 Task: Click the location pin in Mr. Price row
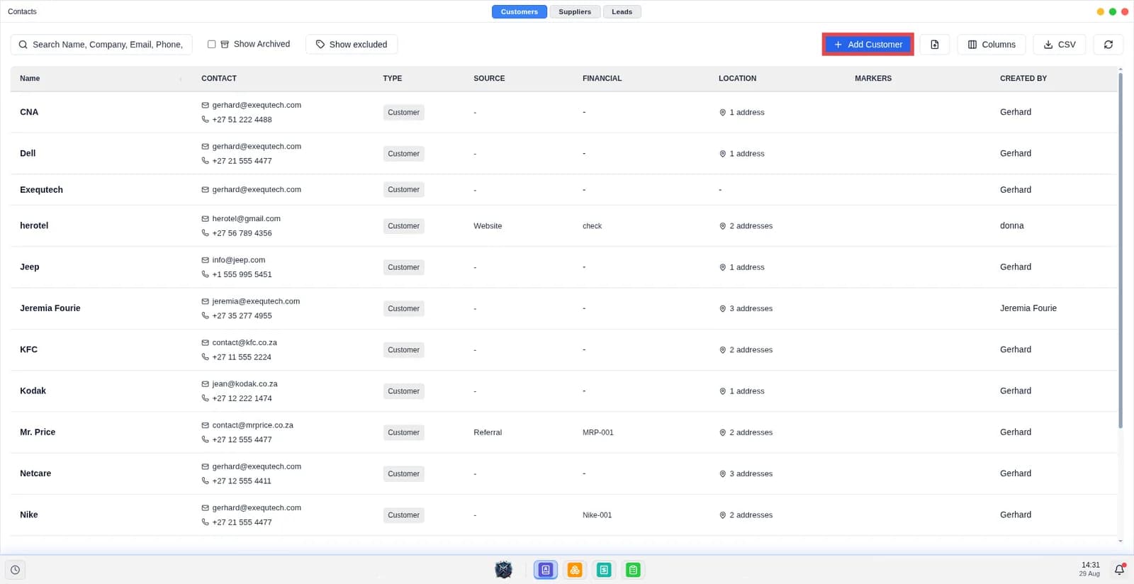coord(722,432)
